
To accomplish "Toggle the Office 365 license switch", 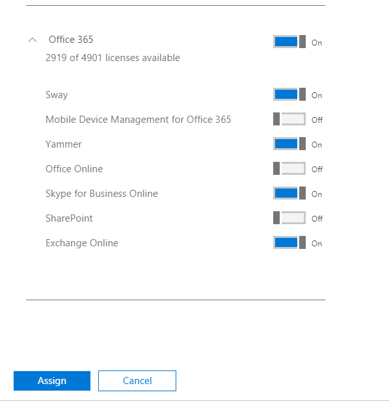I will (x=289, y=42).
